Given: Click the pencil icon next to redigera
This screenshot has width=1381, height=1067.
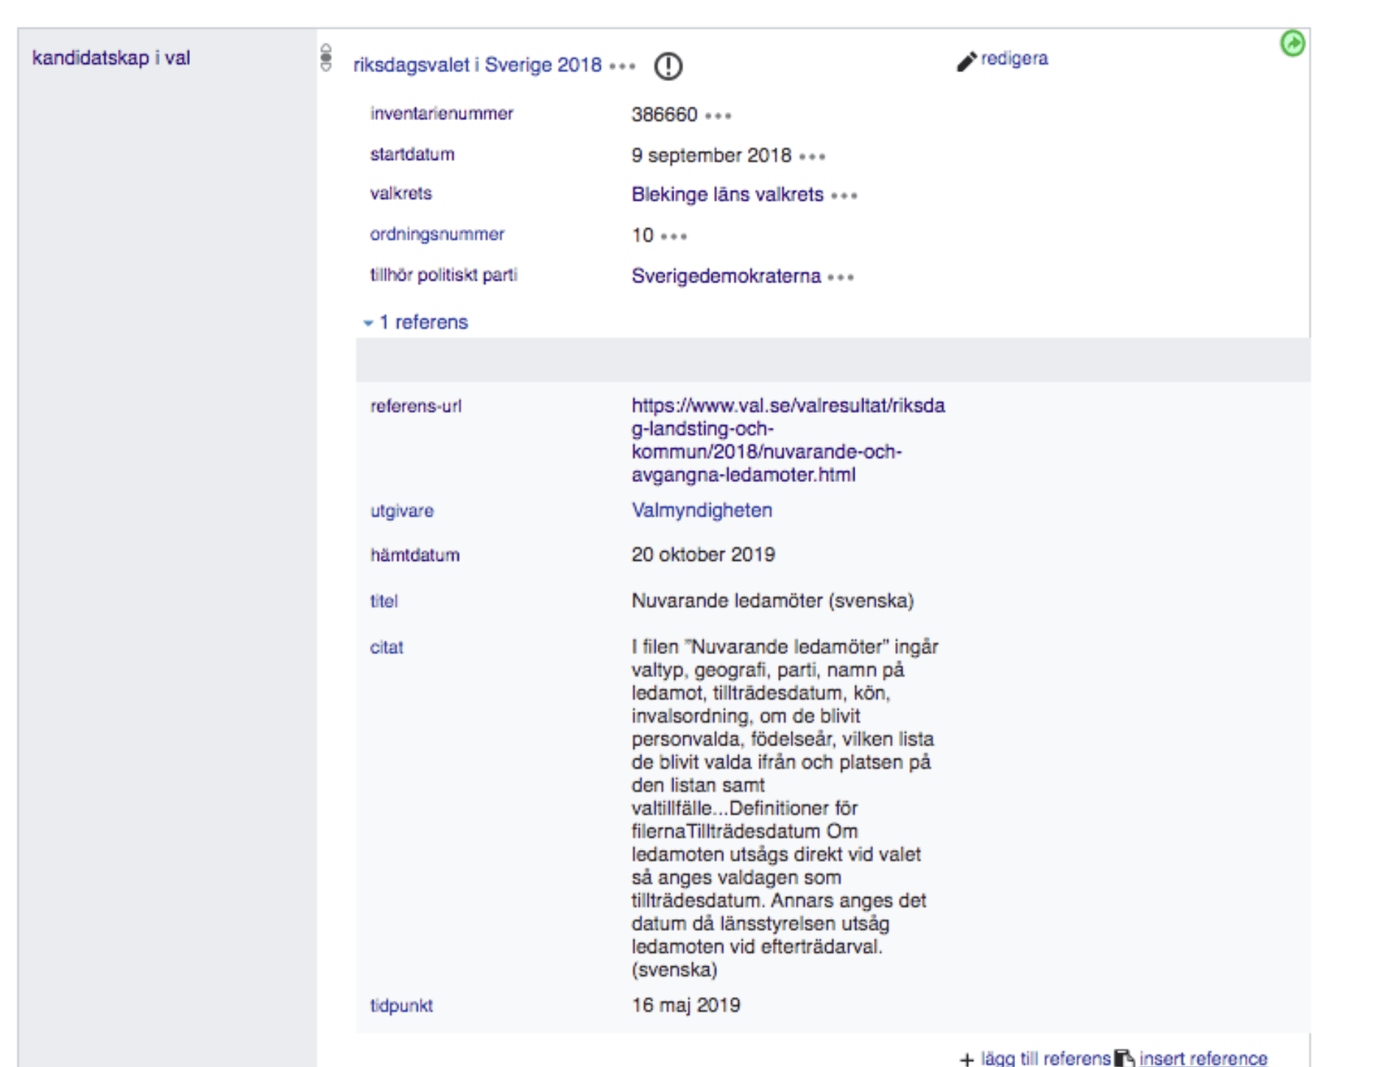Looking at the screenshot, I should coord(966,61).
